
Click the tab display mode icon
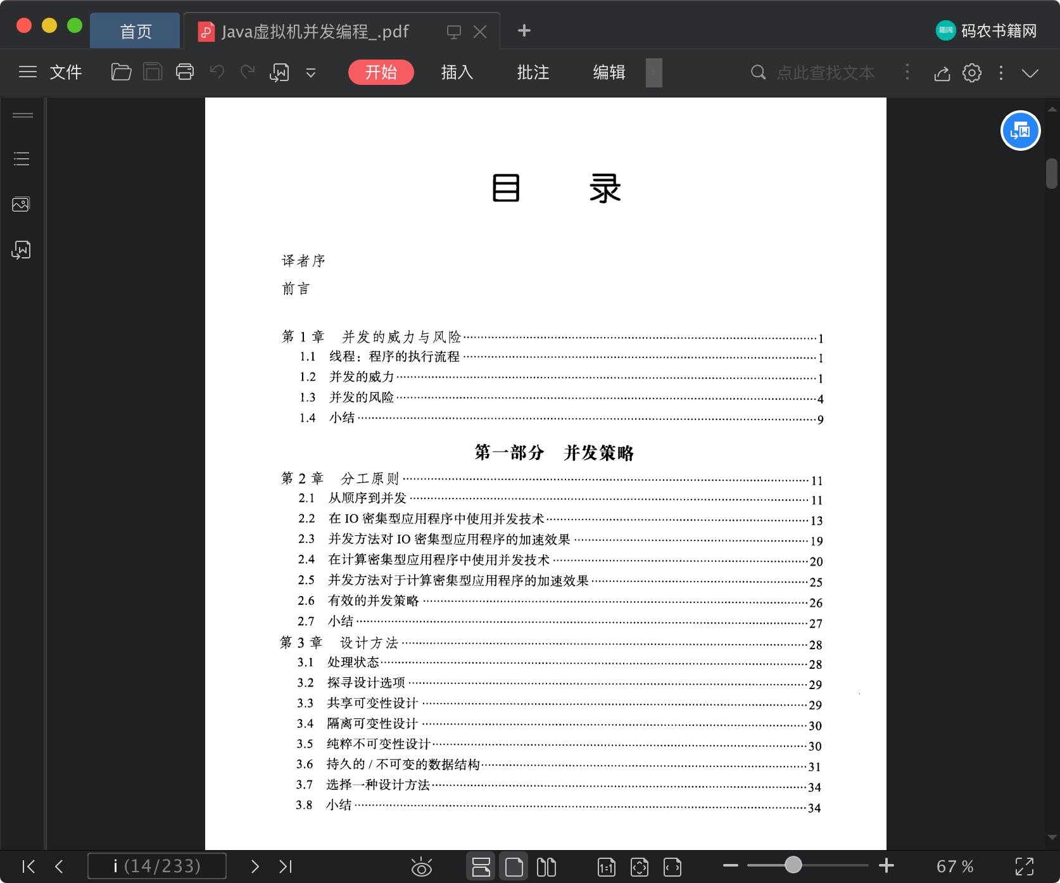pyautogui.click(x=454, y=32)
